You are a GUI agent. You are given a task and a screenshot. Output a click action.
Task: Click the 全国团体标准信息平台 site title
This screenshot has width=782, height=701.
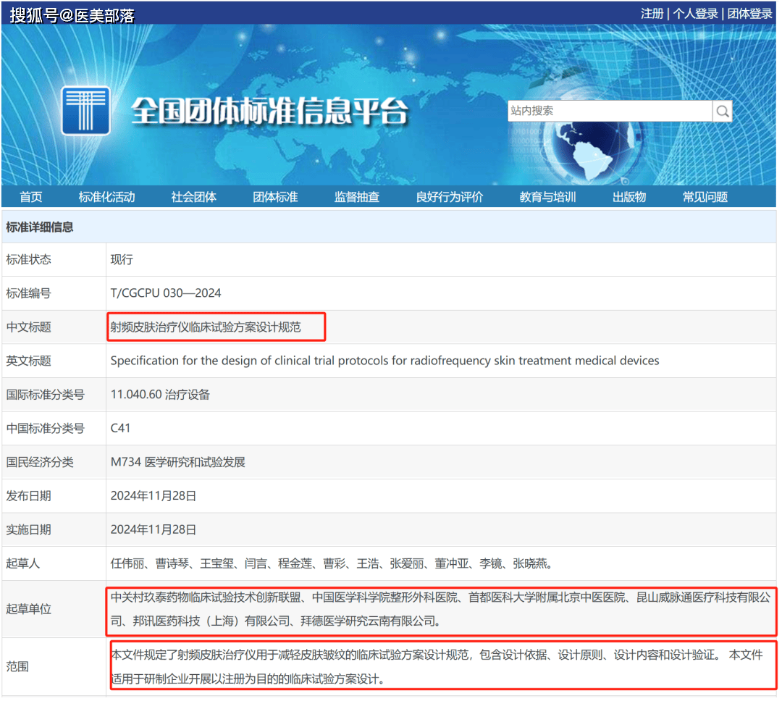pos(269,112)
